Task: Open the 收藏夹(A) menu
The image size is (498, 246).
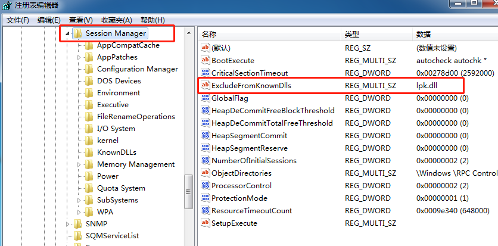Action: coord(116,20)
